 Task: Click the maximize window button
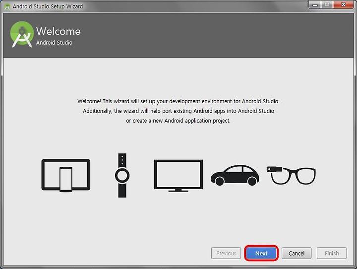click(327, 4)
